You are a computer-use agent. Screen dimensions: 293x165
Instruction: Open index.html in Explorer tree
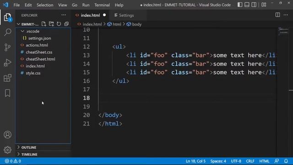click(x=35, y=66)
